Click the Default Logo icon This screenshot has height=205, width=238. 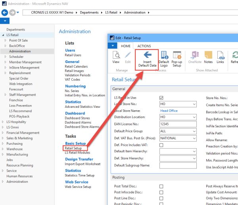pos(164,56)
